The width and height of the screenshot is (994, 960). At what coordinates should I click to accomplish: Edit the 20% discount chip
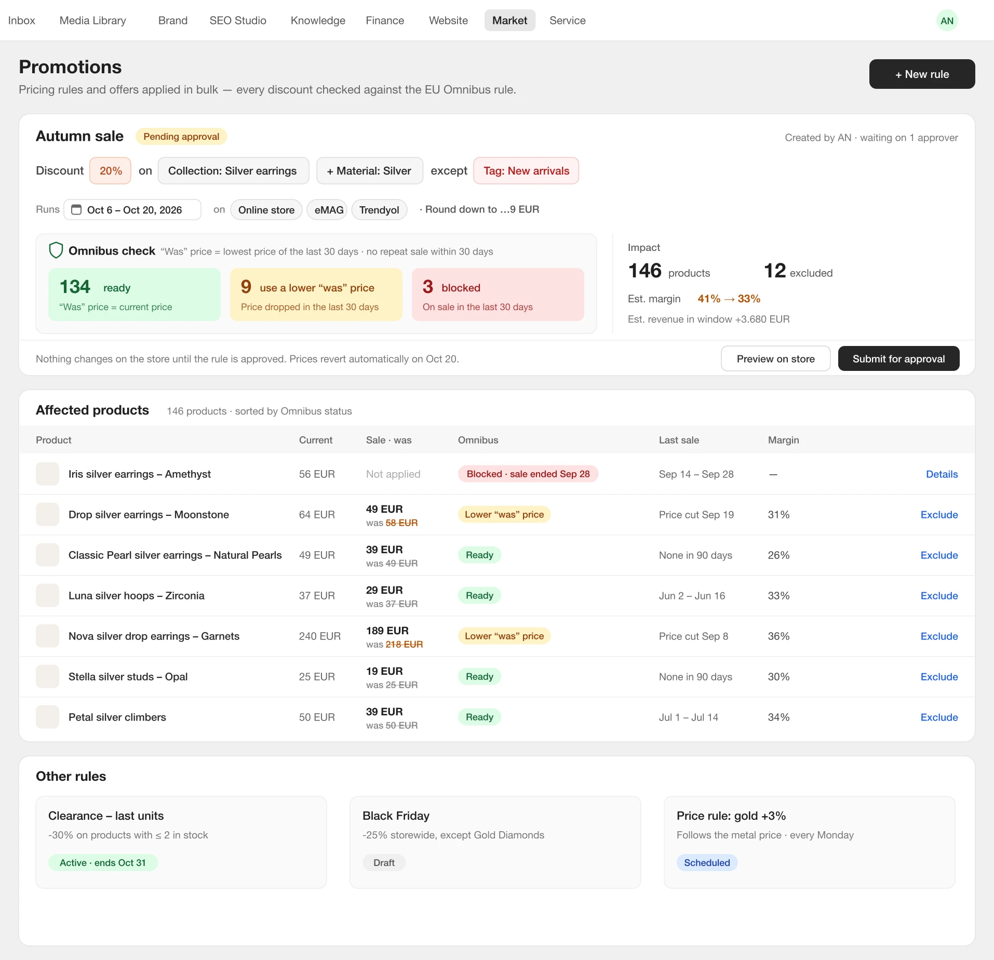tap(111, 171)
